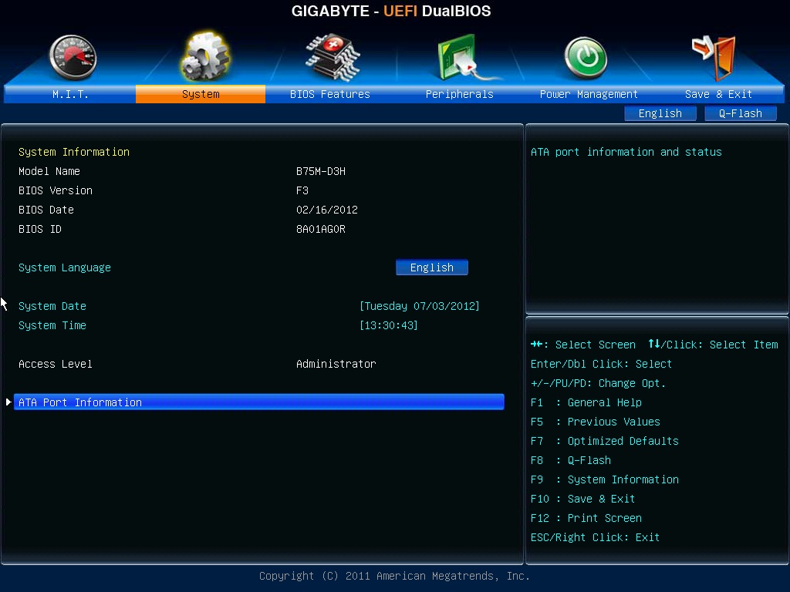Click the '+/-/PU/PD: Change Opt.' hint
The height and width of the screenshot is (592, 790).
tap(598, 383)
